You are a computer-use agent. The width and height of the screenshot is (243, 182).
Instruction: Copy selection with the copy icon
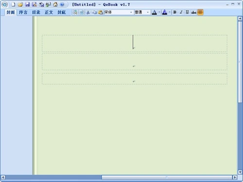tap(94, 12)
